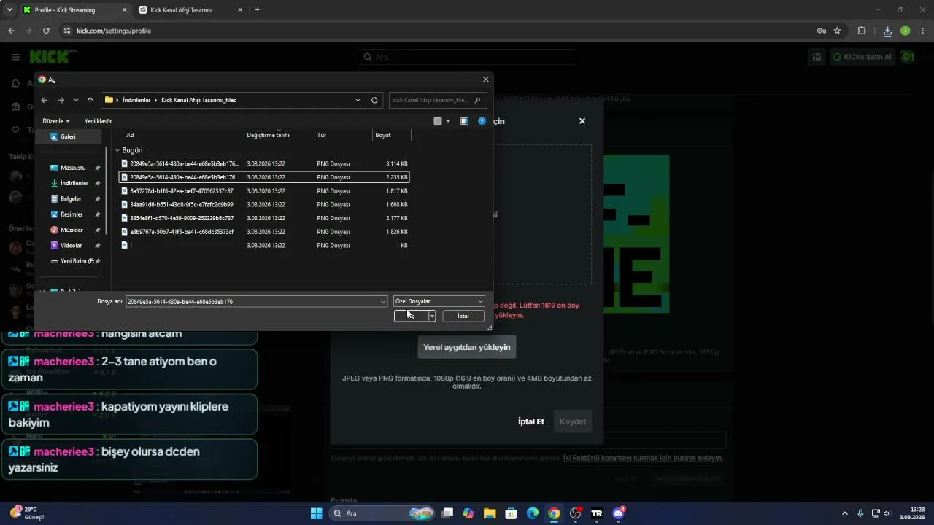Bookmark this page with the star icon
The height and width of the screenshot is (525, 934).
click(837, 31)
